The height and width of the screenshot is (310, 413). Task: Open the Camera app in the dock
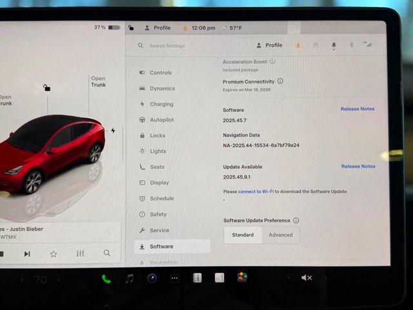point(152,278)
